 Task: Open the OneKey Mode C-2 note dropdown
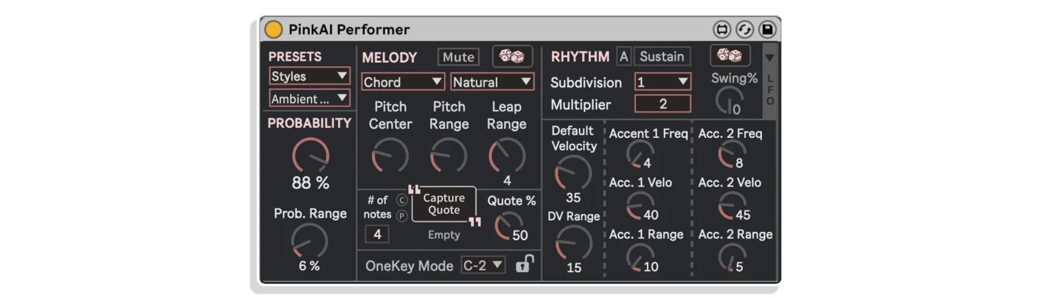(x=483, y=265)
